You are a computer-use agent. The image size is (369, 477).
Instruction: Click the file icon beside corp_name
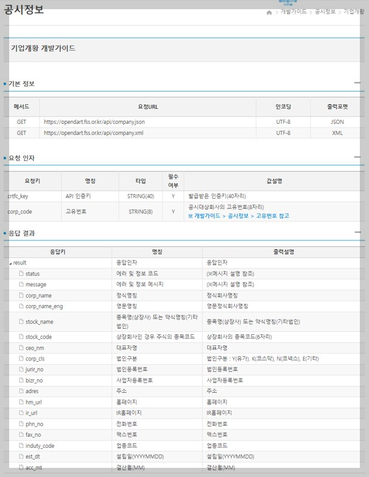coord(21,295)
